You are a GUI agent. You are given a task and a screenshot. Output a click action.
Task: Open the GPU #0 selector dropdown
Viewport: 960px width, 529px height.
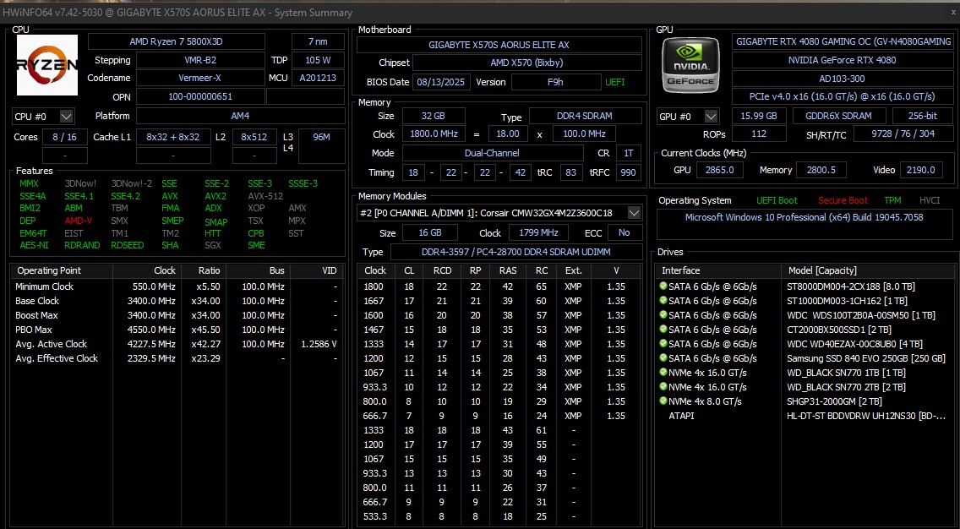(711, 117)
